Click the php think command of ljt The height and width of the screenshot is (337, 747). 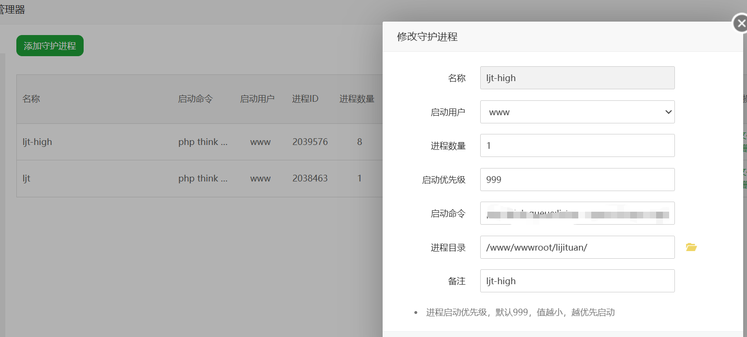click(203, 179)
